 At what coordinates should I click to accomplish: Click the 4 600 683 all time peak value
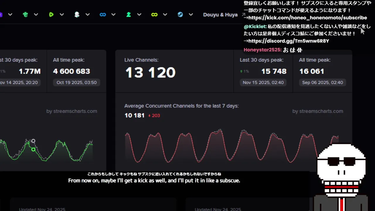[x=71, y=71]
